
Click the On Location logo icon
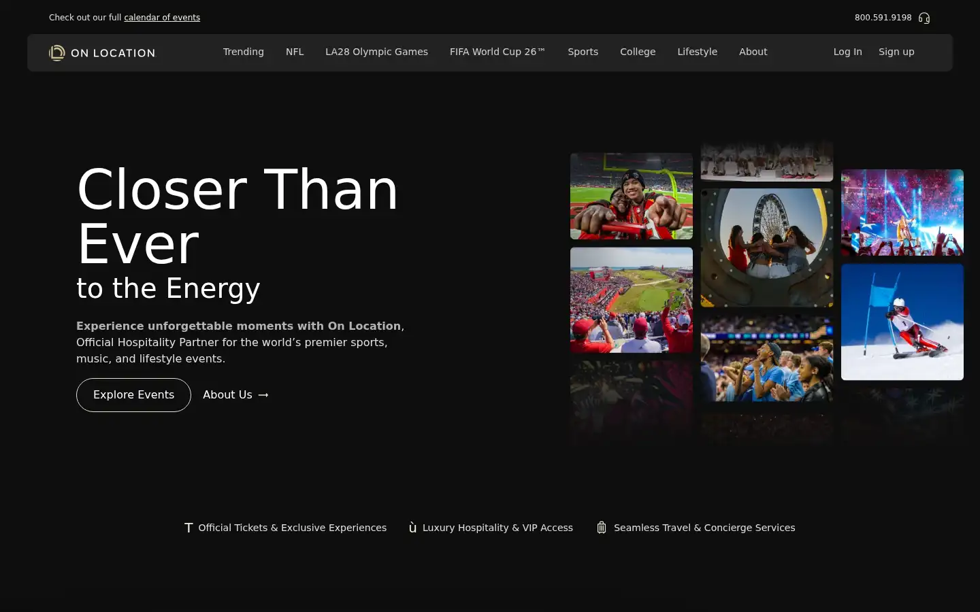click(57, 52)
